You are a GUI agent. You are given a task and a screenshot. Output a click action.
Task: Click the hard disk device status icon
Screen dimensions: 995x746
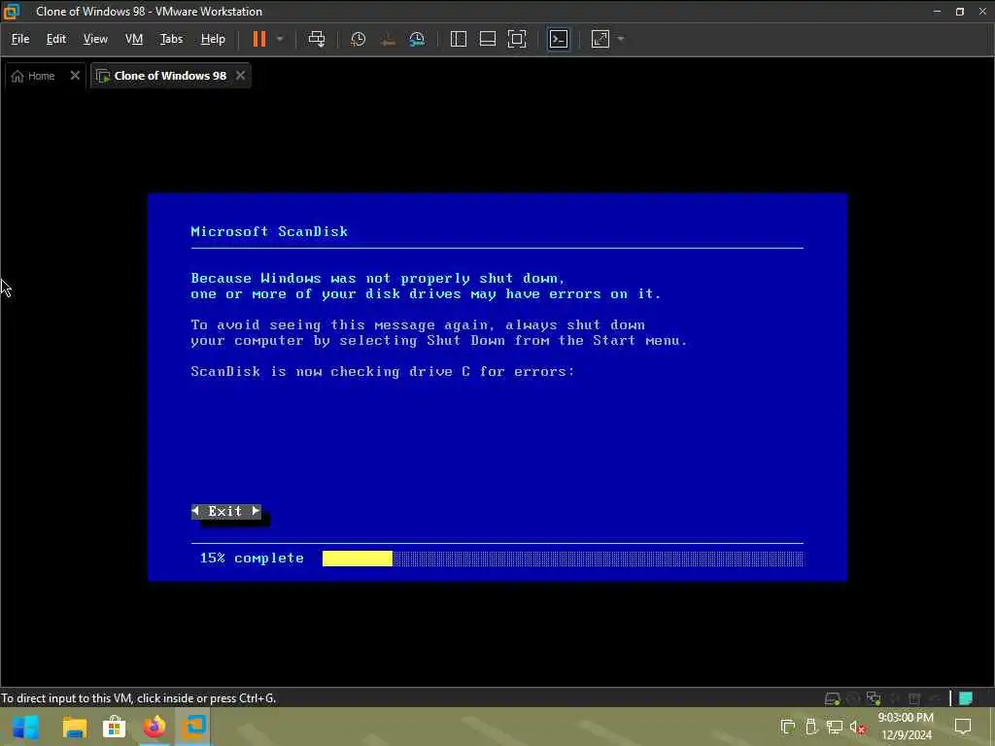point(832,698)
